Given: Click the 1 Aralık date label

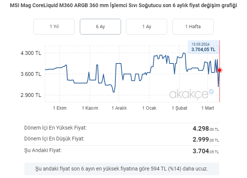Looking at the screenshot, I should coord(119,108).
